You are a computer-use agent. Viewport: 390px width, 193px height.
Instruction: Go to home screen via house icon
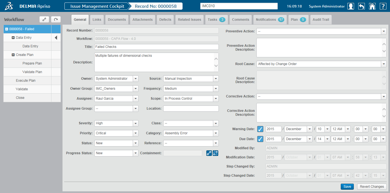click(372, 6)
